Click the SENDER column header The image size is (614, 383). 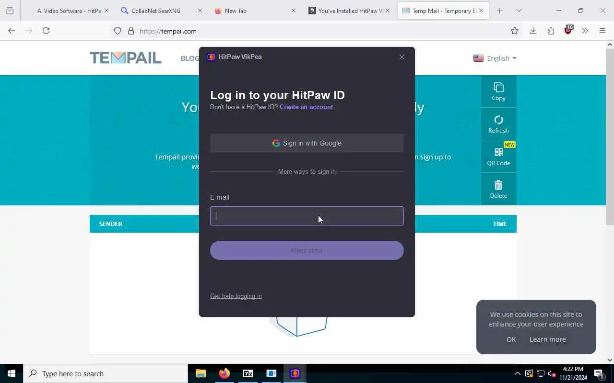[111, 224]
